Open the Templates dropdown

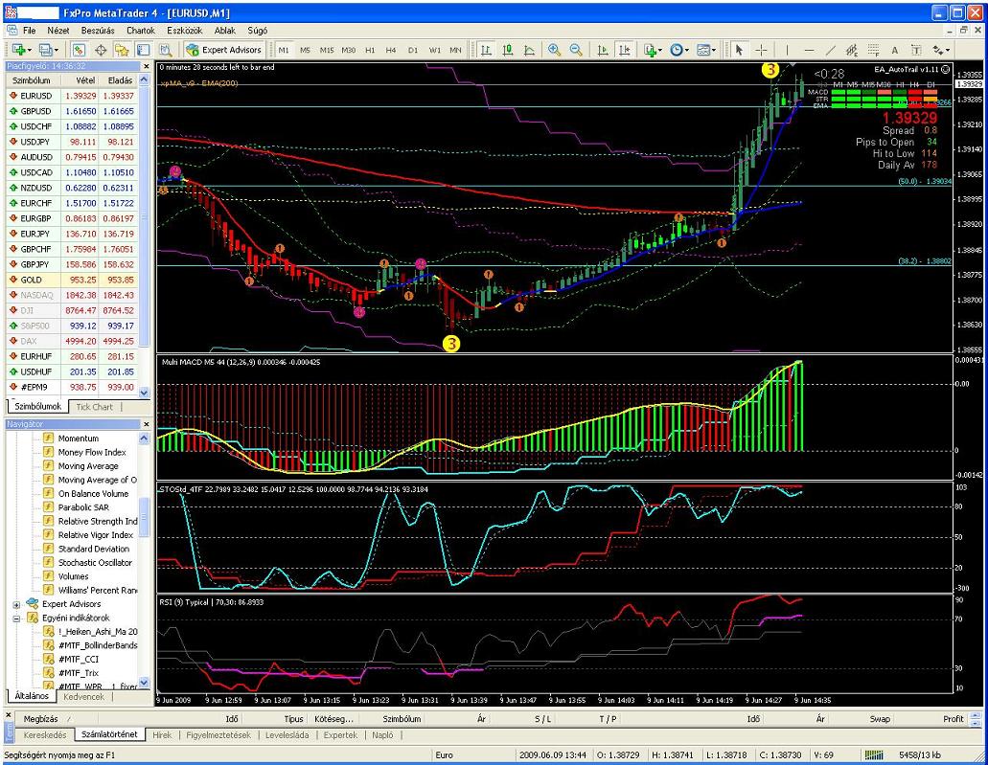pyautogui.click(x=707, y=50)
